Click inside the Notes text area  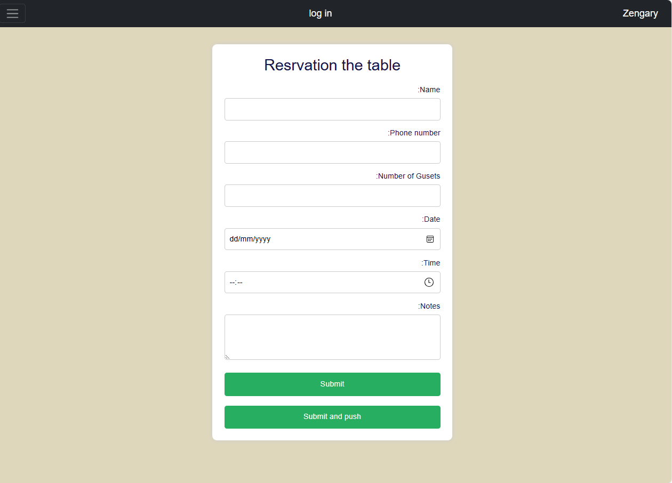click(332, 337)
